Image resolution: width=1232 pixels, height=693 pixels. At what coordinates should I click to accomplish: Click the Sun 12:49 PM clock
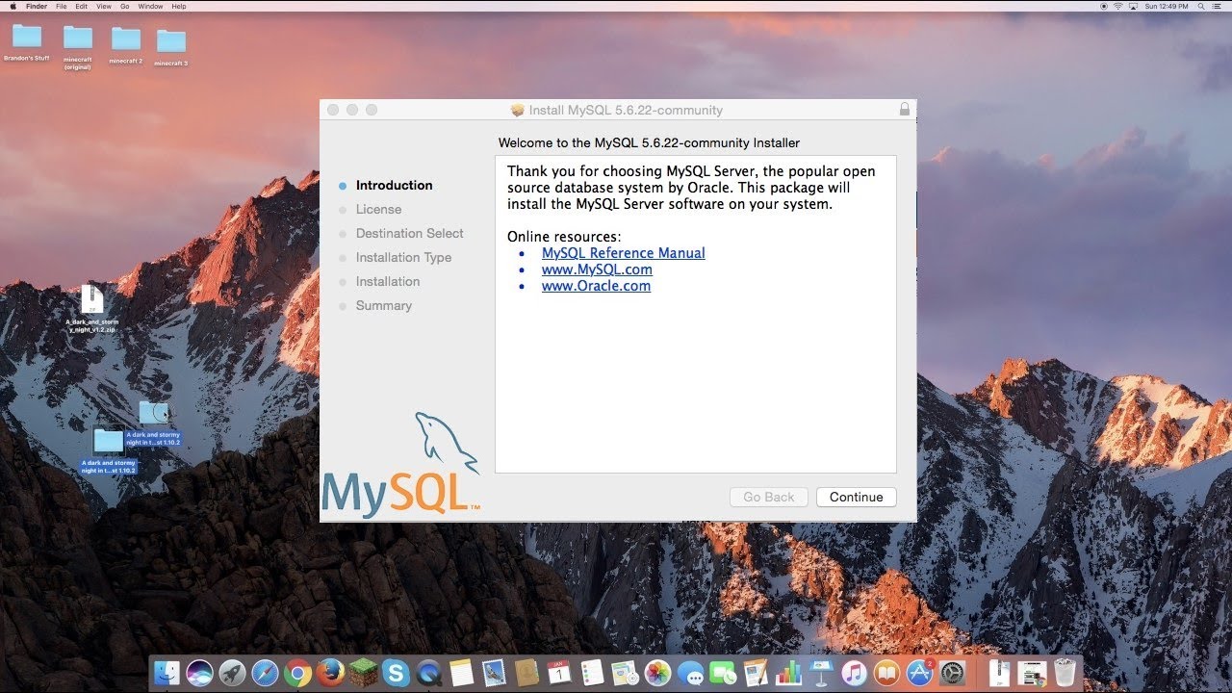pyautogui.click(x=1167, y=6)
